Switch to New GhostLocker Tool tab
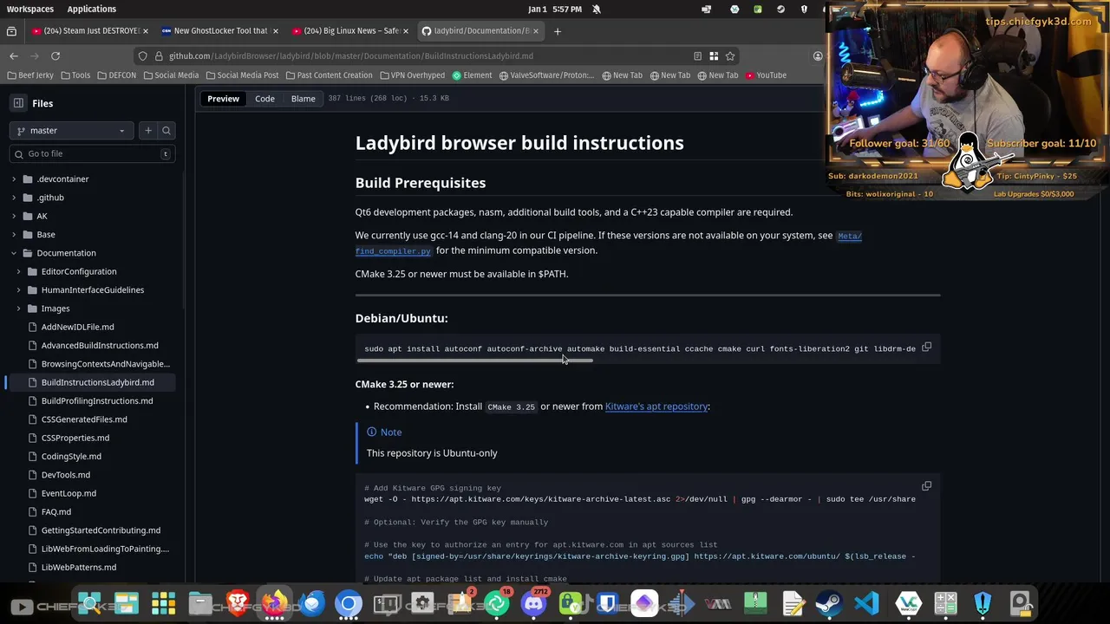 [220, 31]
